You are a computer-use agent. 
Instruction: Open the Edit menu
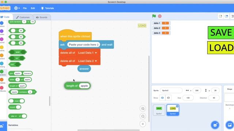[33, 8]
